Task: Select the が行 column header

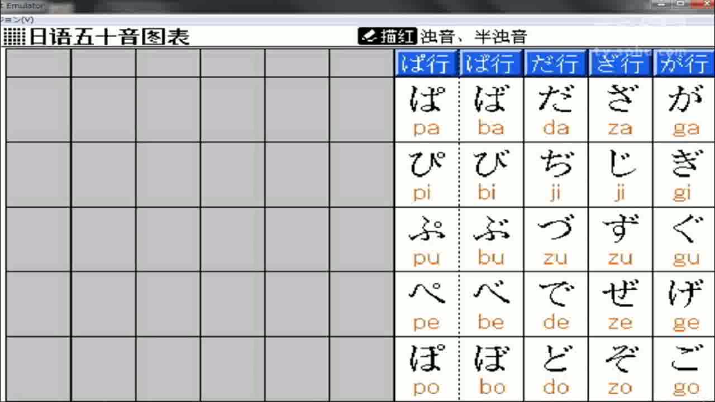Action: coord(684,63)
